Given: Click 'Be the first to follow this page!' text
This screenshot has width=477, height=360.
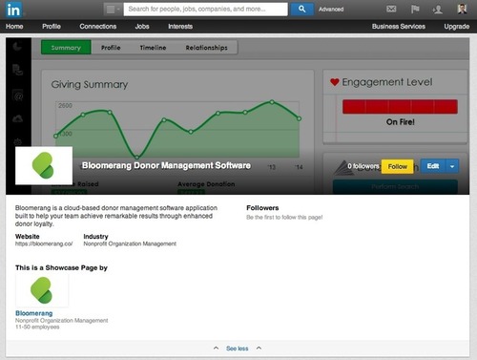Looking at the screenshot, I should (284, 218).
